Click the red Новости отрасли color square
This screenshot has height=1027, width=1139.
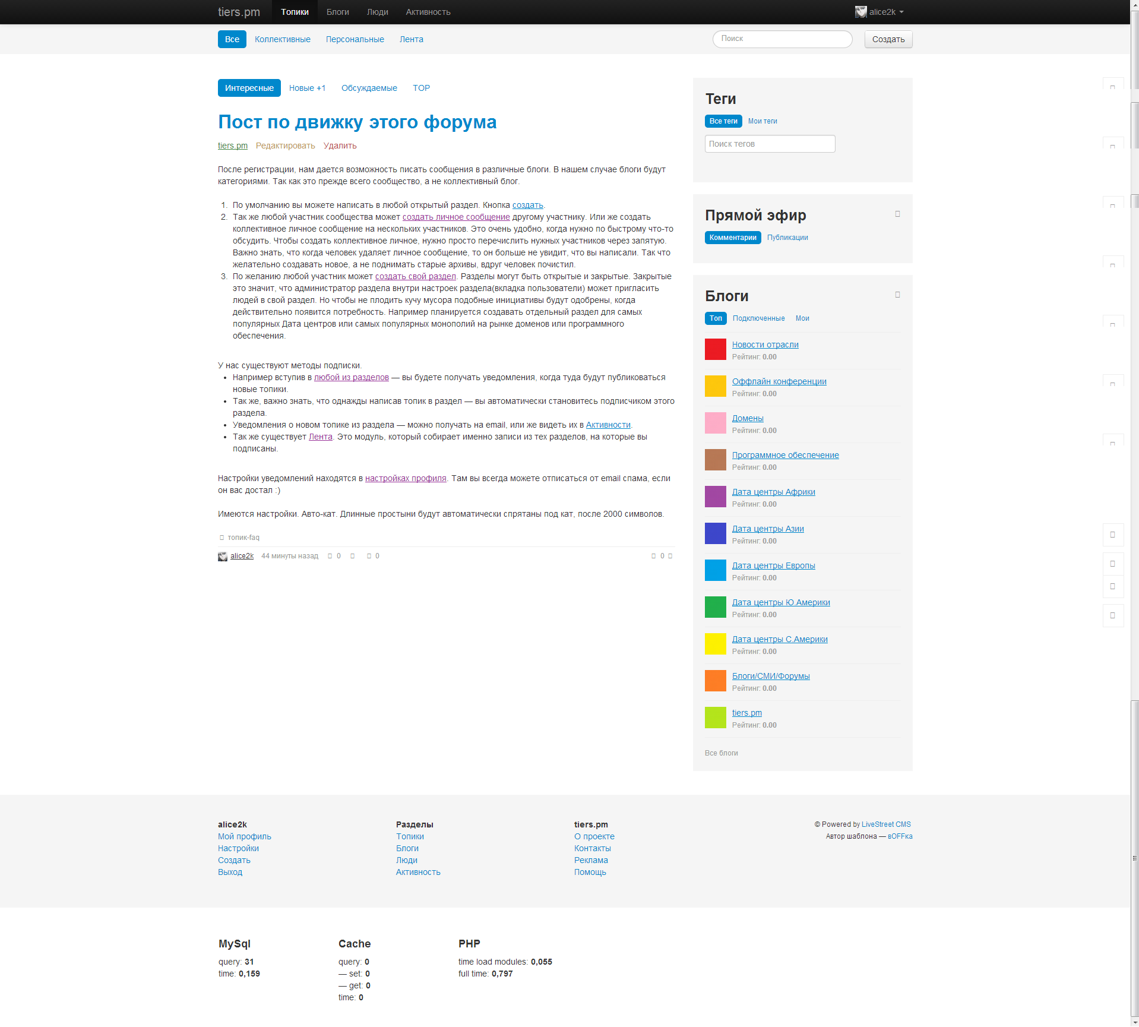tap(715, 349)
